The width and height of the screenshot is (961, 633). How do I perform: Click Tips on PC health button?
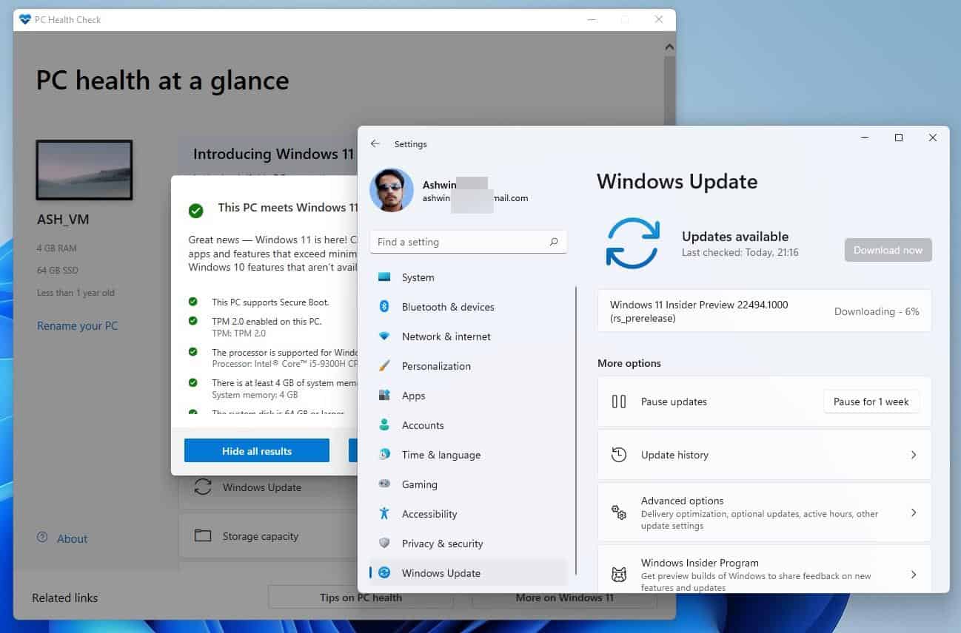click(361, 598)
